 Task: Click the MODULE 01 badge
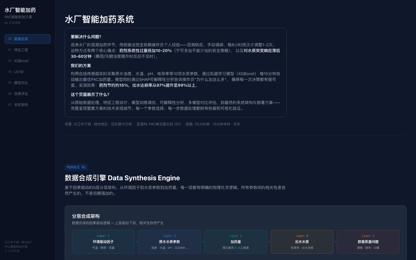tap(76, 167)
